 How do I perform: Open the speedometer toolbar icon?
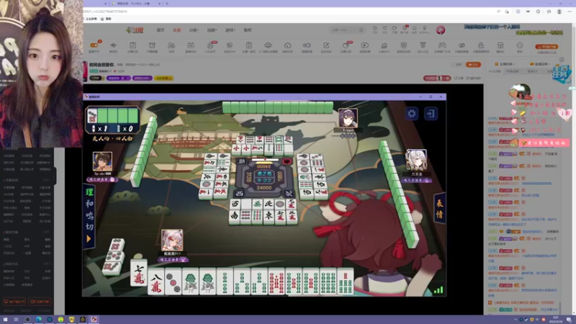point(287,45)
